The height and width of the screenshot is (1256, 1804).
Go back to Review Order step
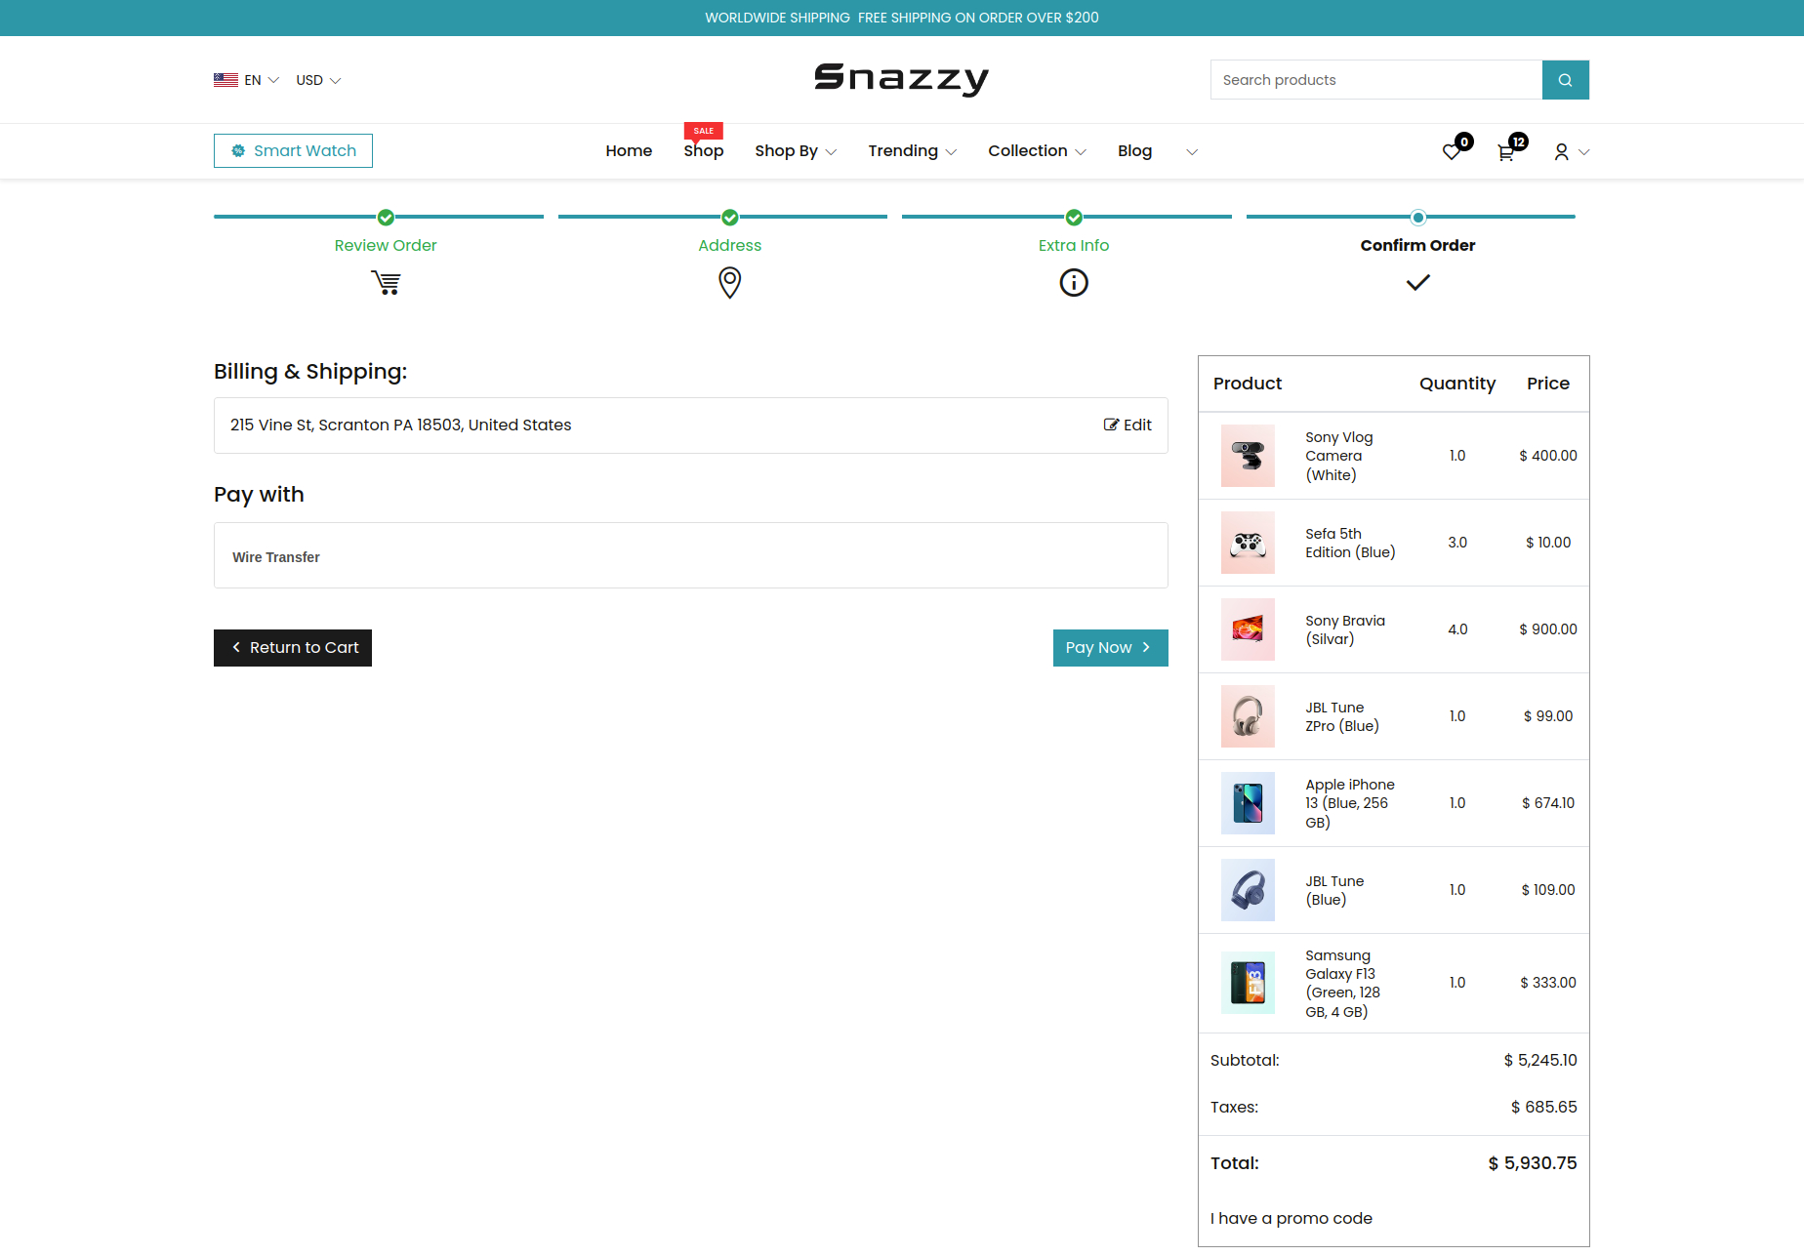[386, 246]
